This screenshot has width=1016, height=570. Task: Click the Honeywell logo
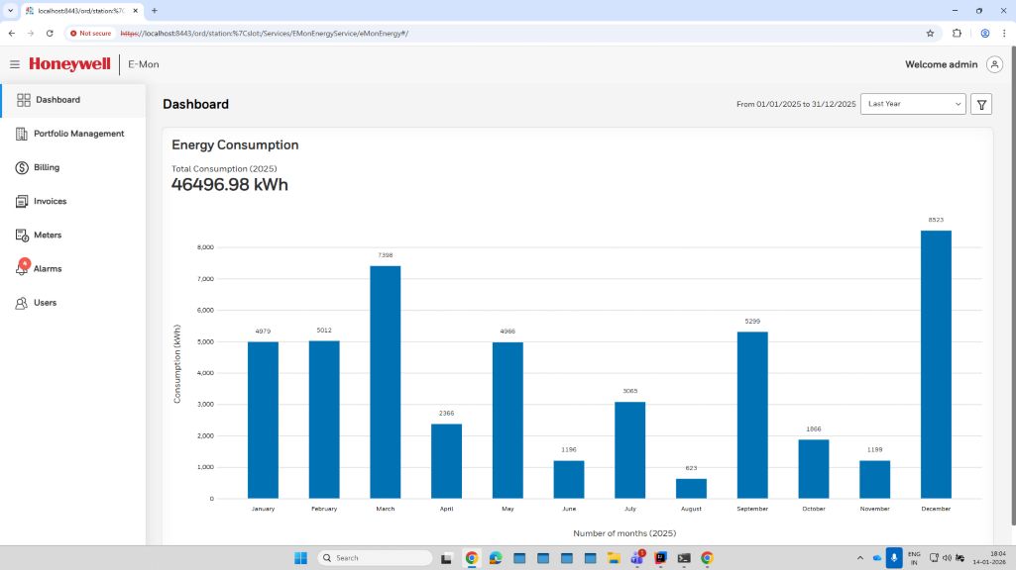coord(69,64)
